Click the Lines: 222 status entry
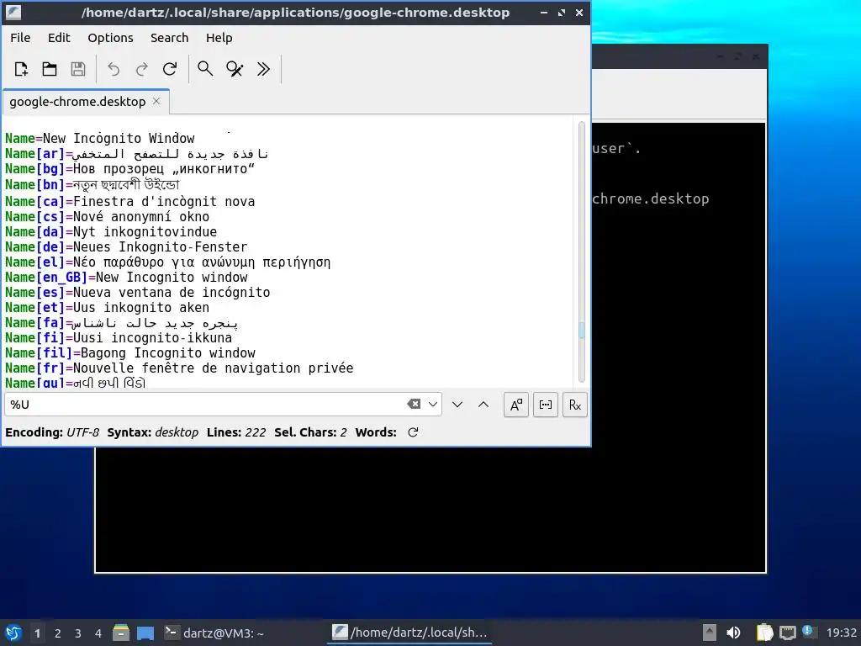This screenshot has height=646, width=861. tap(236, 432)
